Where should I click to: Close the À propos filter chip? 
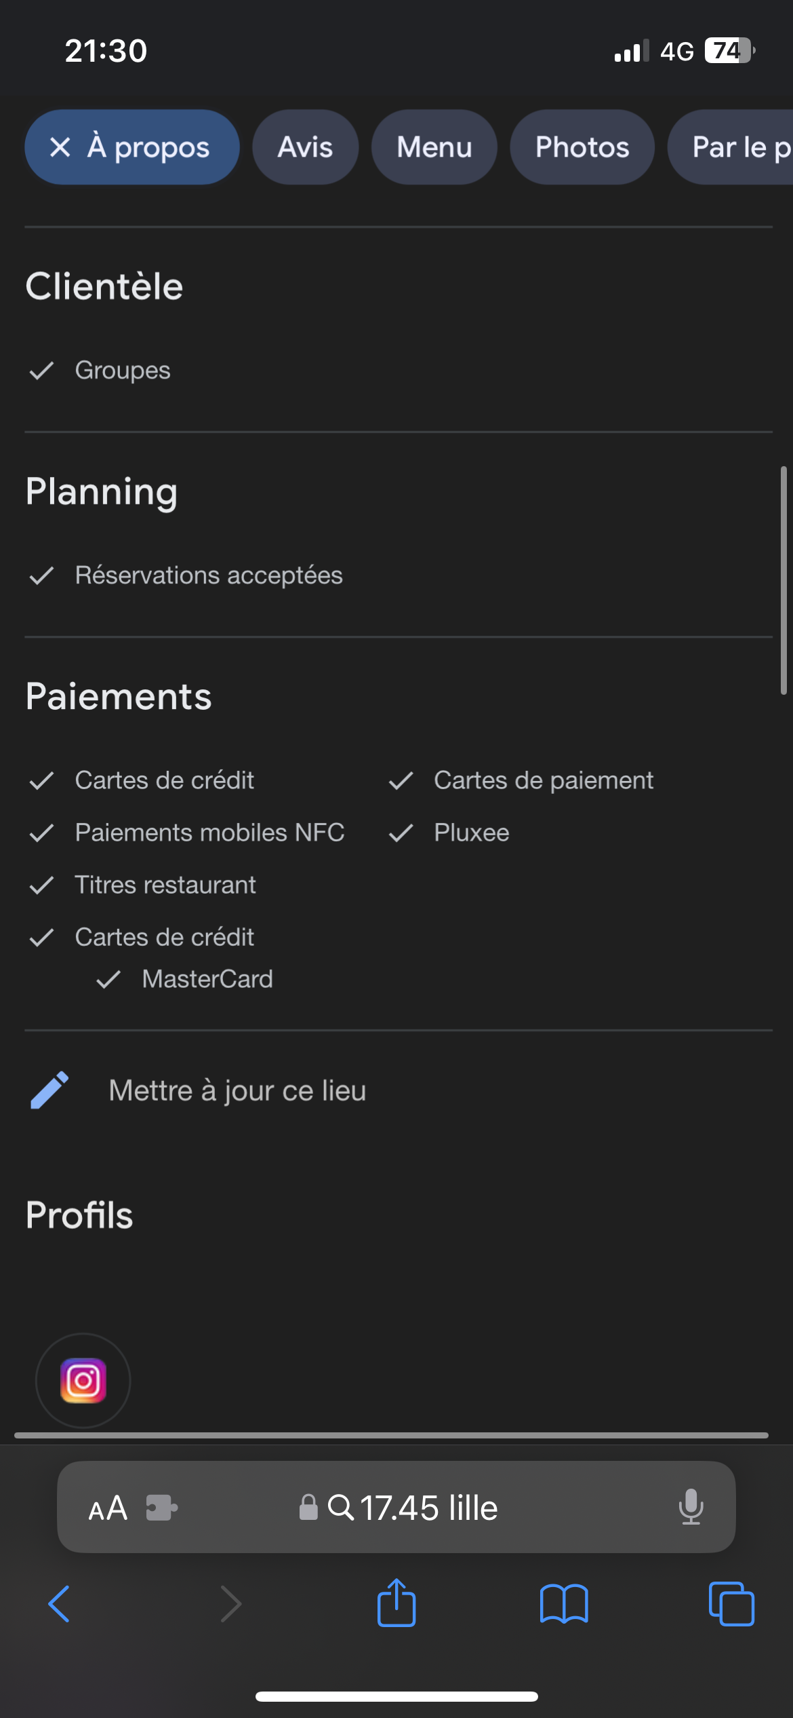point(60,147)
